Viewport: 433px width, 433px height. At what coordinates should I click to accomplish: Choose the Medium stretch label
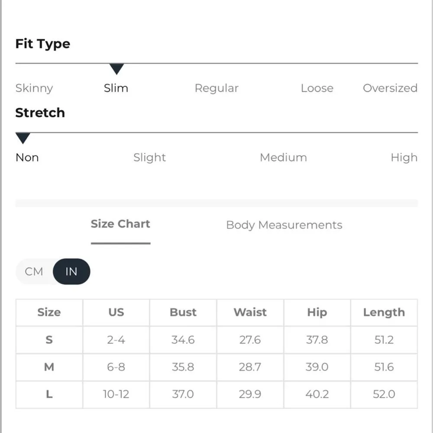283,158
